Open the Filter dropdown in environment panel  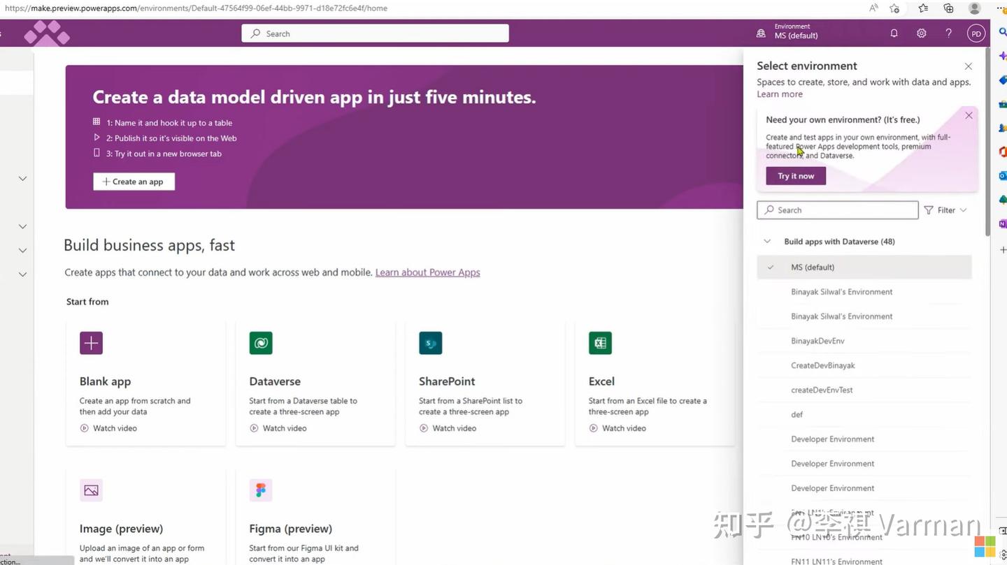point(945,210)
